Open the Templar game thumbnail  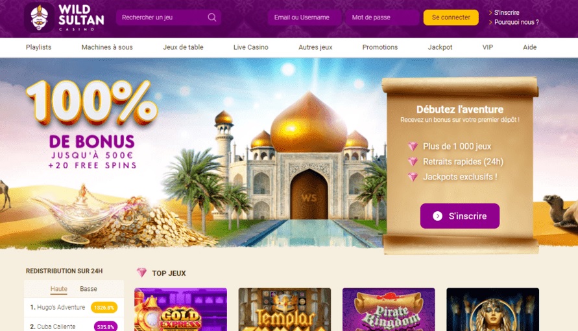click(x=285, y=309)
